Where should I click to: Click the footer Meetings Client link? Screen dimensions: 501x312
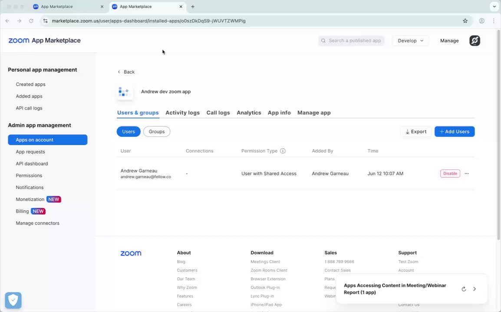(265, 262)
